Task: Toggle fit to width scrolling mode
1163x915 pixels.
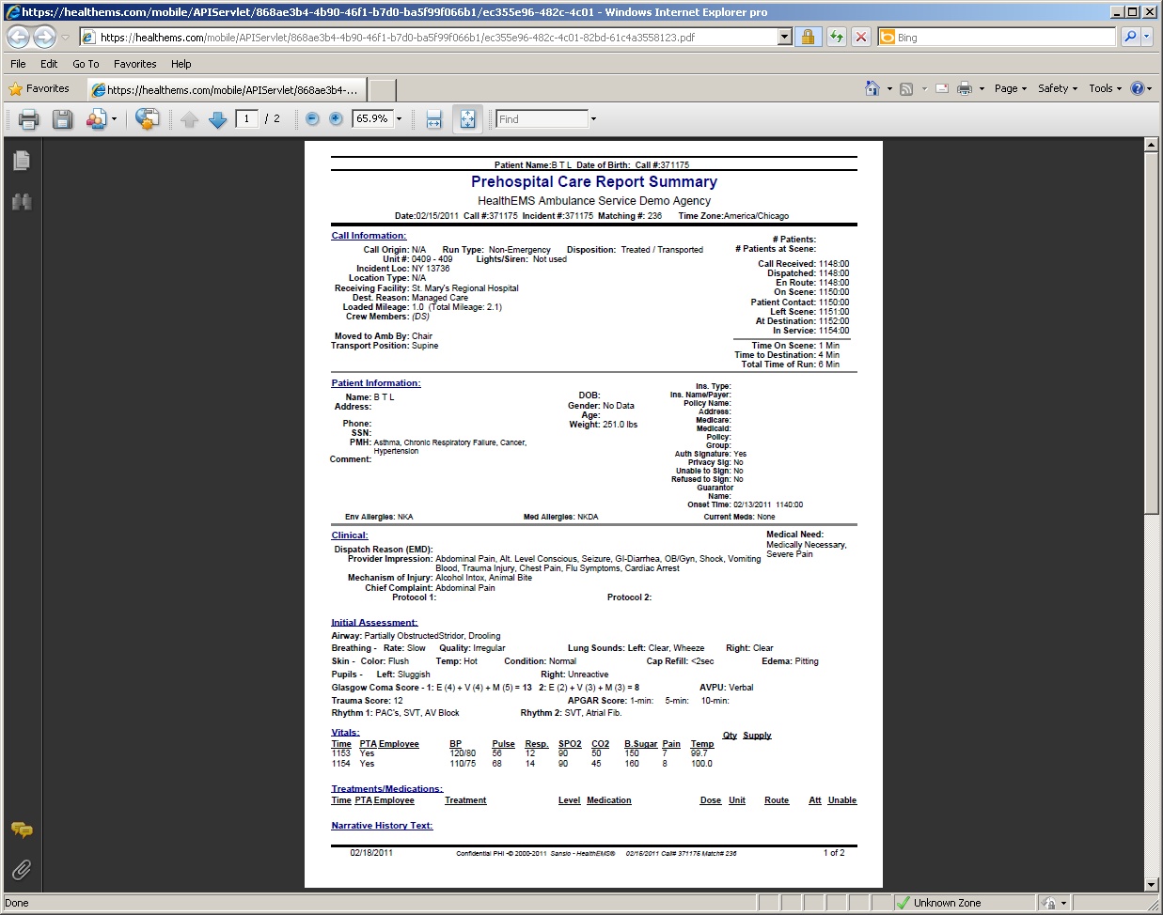Action: tap(433, 119)
